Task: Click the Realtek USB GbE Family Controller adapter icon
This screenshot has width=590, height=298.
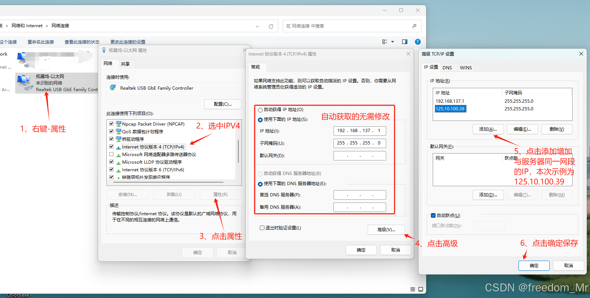Action: tap(113, 87)
